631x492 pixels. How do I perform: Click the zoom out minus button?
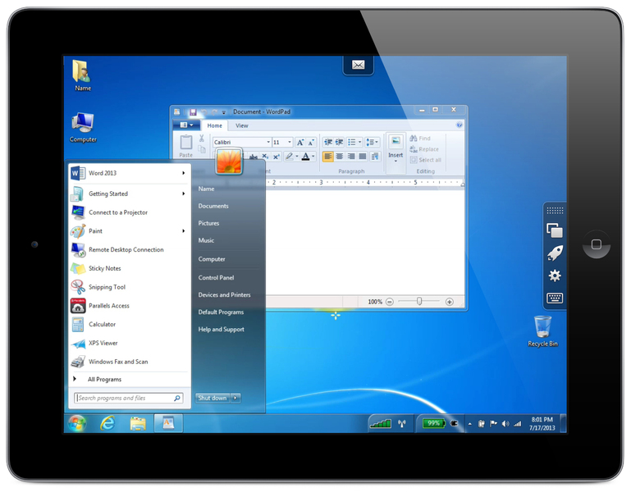click(389, 302)
